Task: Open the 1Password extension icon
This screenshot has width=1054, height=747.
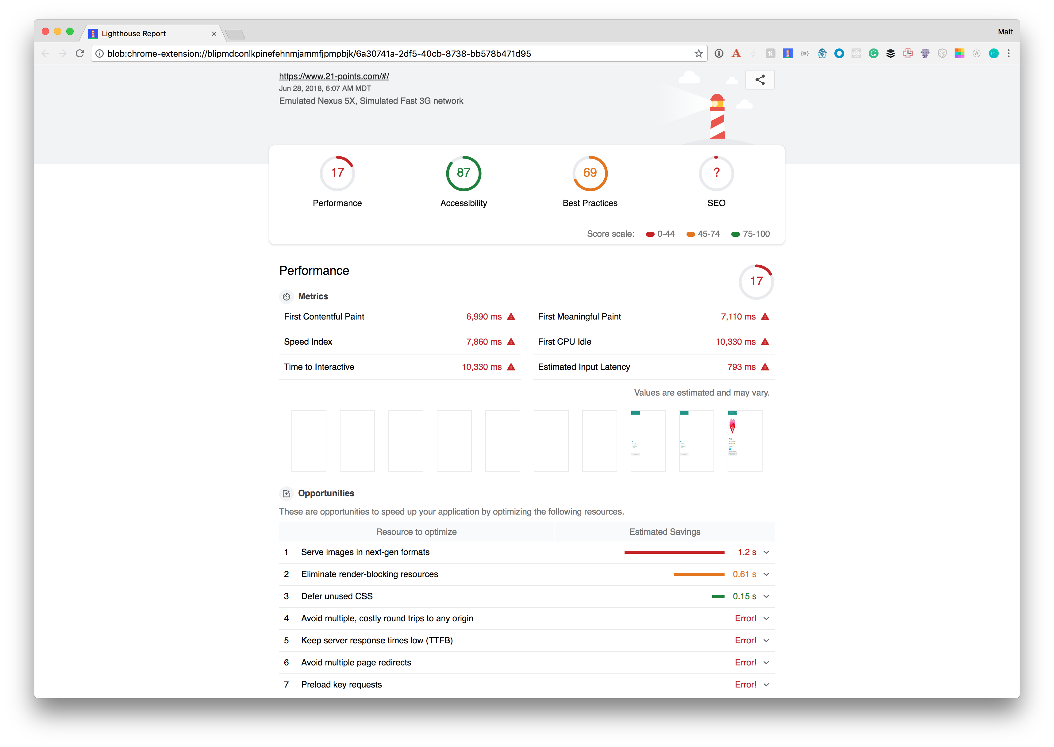Action: pos(719,53)
